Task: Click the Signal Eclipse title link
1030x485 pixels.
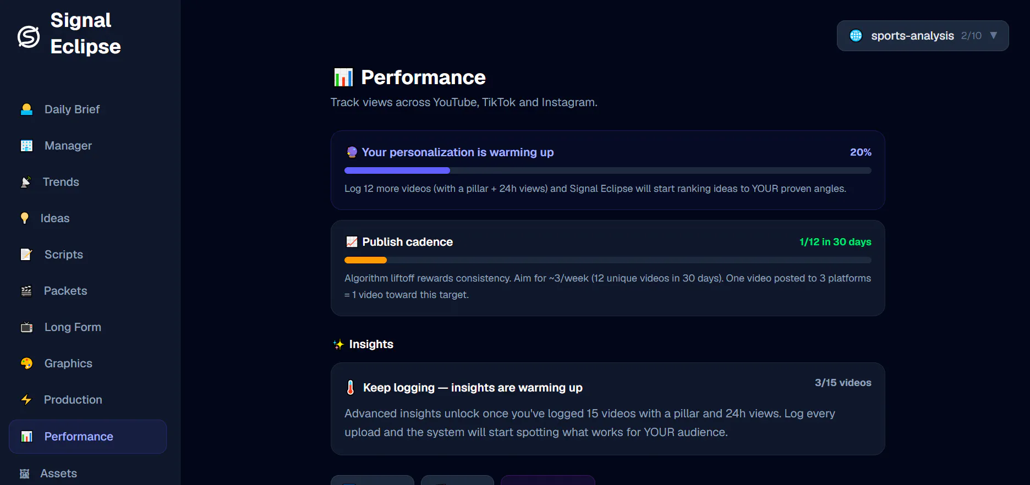Action: click(x=85, y=34)
